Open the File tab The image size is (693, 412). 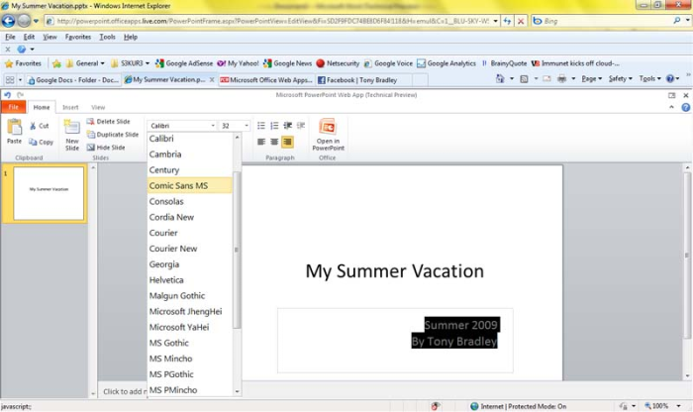click(13, 107)
